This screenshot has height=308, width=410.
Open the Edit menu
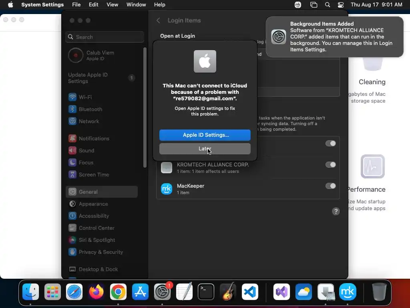(93, 5)
